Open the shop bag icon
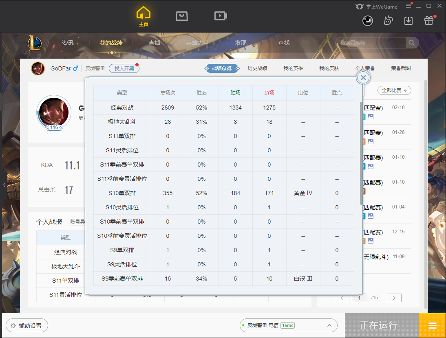 tap(182, 16)
